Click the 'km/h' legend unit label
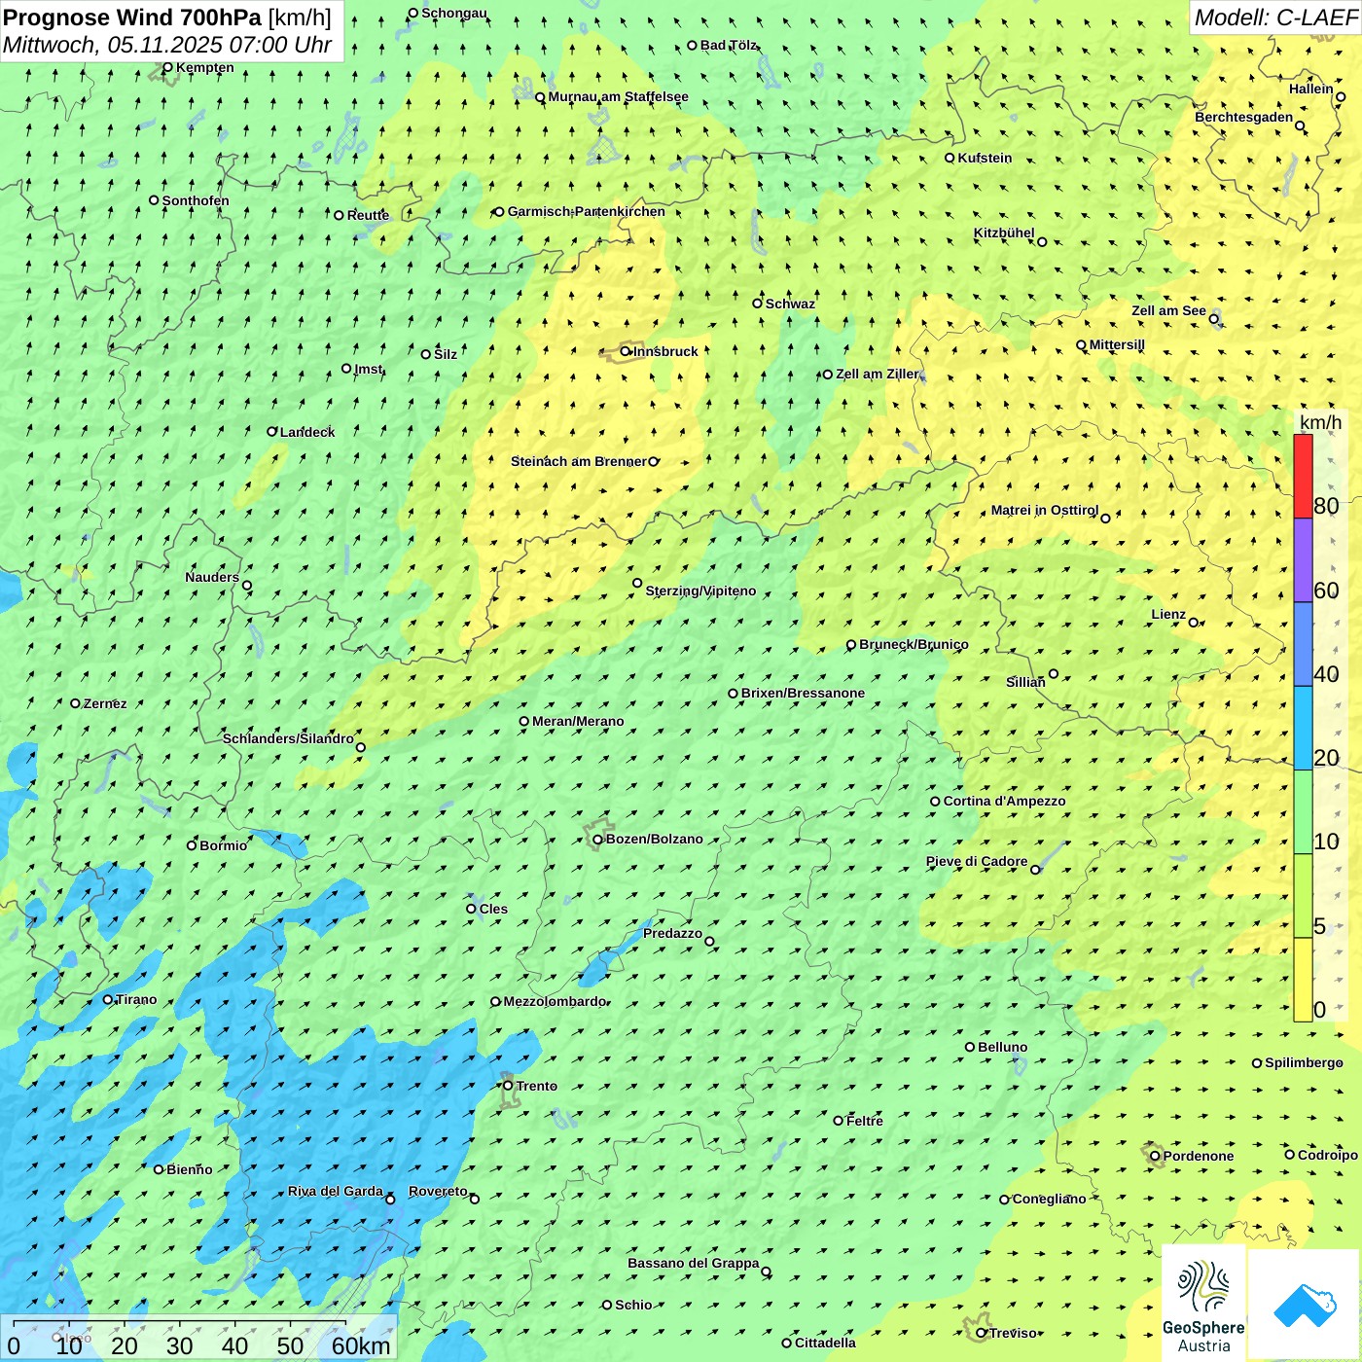 pyautogui.click(x=1320, y=422)
